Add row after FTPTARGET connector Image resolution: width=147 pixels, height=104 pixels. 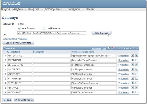click(132, 88)
